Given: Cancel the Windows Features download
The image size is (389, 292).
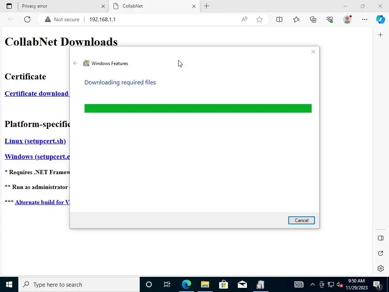Looking at the screenshot, I should click(301, 220).
